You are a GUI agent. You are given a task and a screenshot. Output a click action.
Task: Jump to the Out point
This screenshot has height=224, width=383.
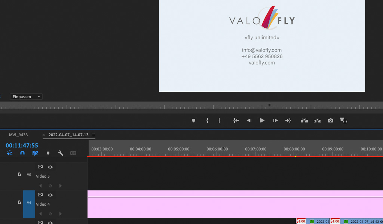pyautogui.click(x=288, y=121)
